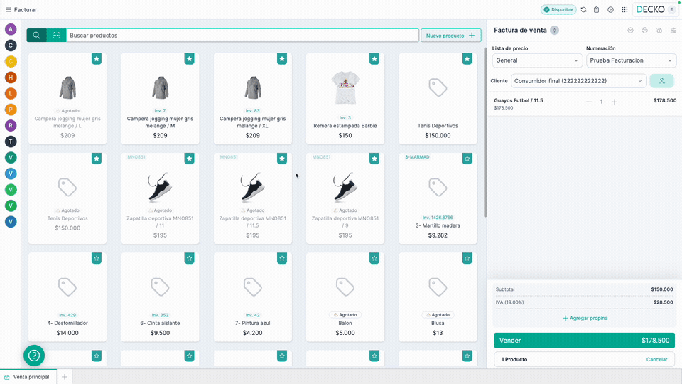The width and height of the screenshot is (682, 384).
Task: Click the sparkle icon beside Factura de venta
Action: [554, 31]
